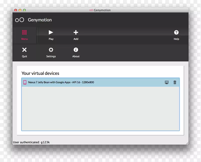Select the Nexus 7 Jelly Bean device row

click(x=100, y=82)
